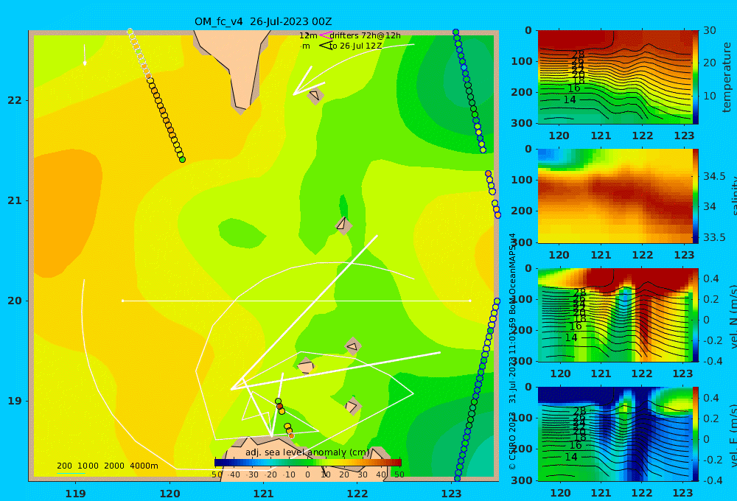737x501 pixels.
Task: Select the island marker near 122E, 18.95N
Action: point(352,406)
